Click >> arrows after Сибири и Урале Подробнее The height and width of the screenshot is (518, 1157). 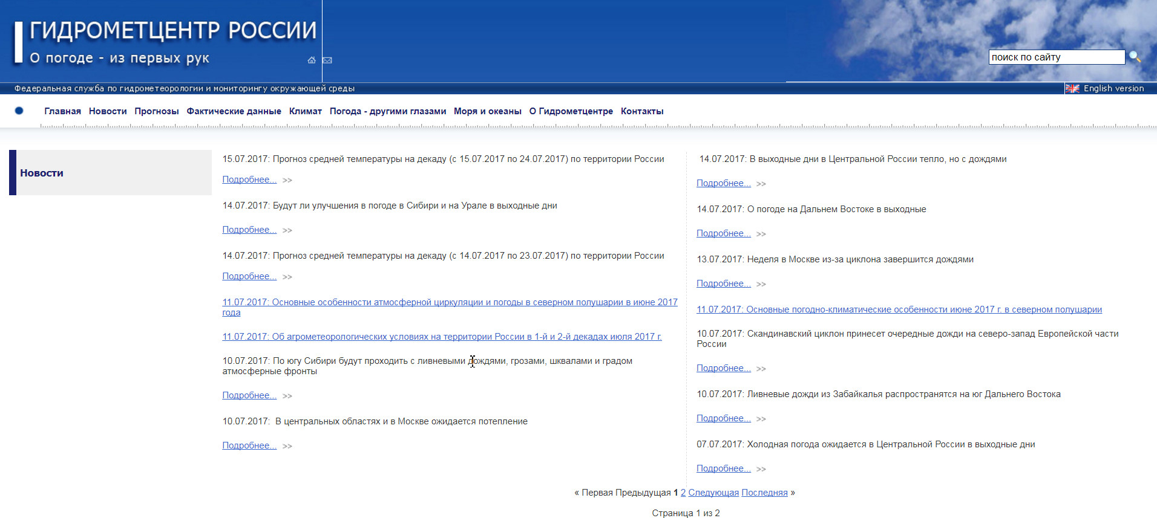pyautogui.click(x=287, y=230)
